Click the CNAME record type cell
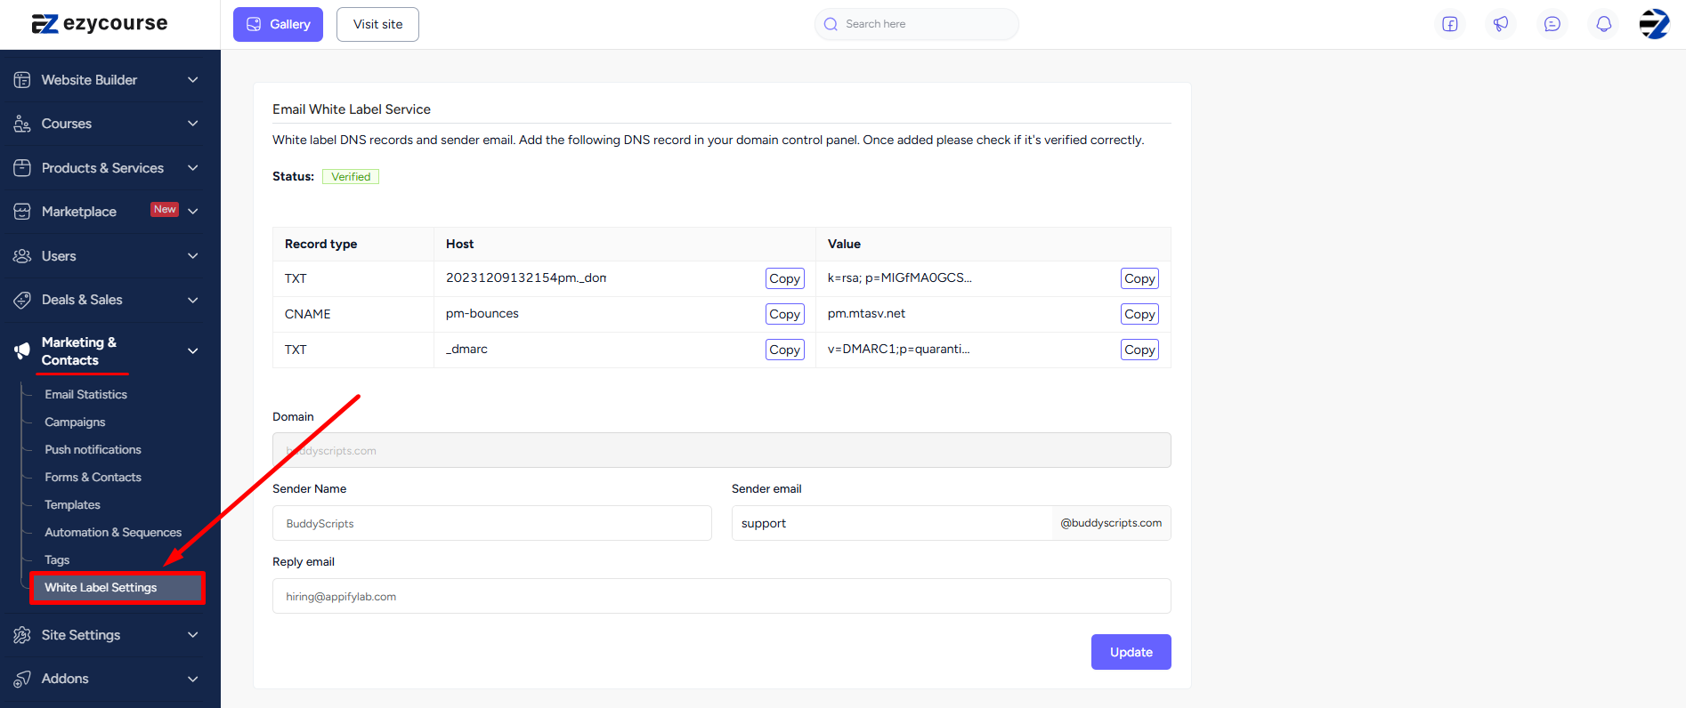The height and width of the screenshot is (708, 1686). [x=353, y=314]
